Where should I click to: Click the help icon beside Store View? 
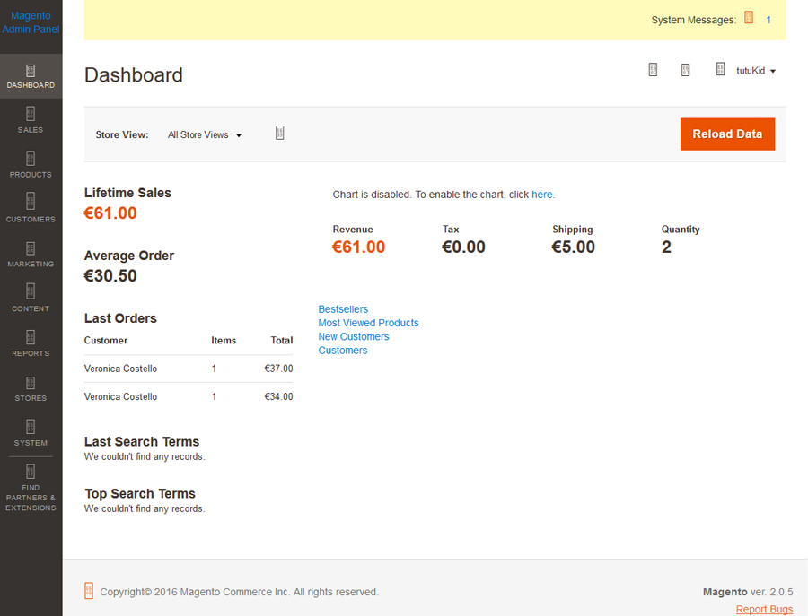[279, 134]
